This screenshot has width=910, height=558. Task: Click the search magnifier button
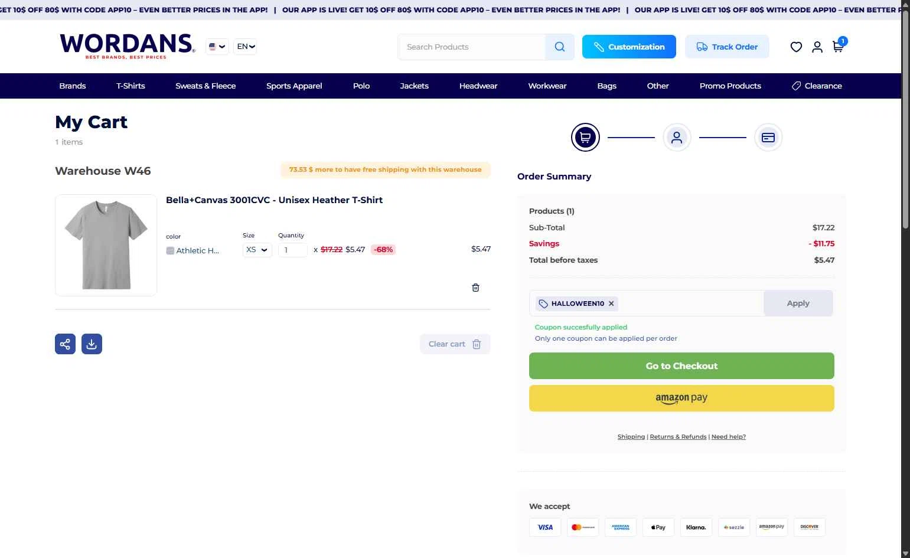coord(560,47)
